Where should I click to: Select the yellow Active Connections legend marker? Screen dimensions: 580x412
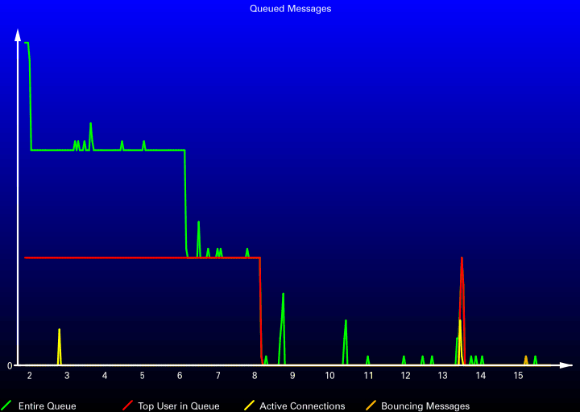pyautogui.click(x=249, y=406)
